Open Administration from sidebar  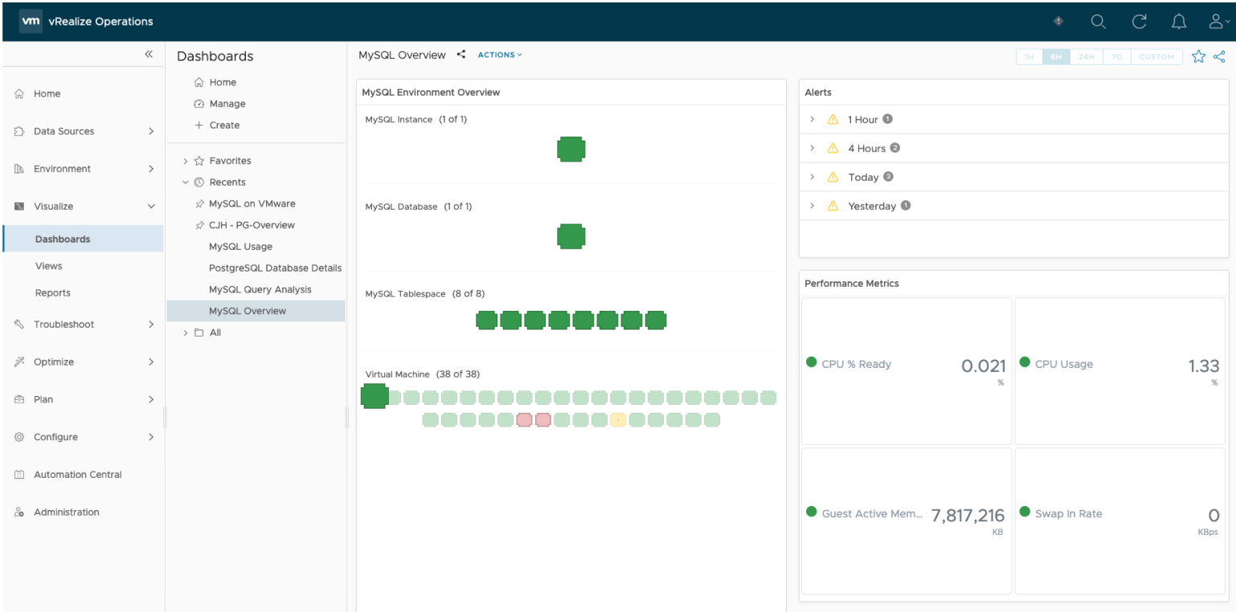(67, 512)
